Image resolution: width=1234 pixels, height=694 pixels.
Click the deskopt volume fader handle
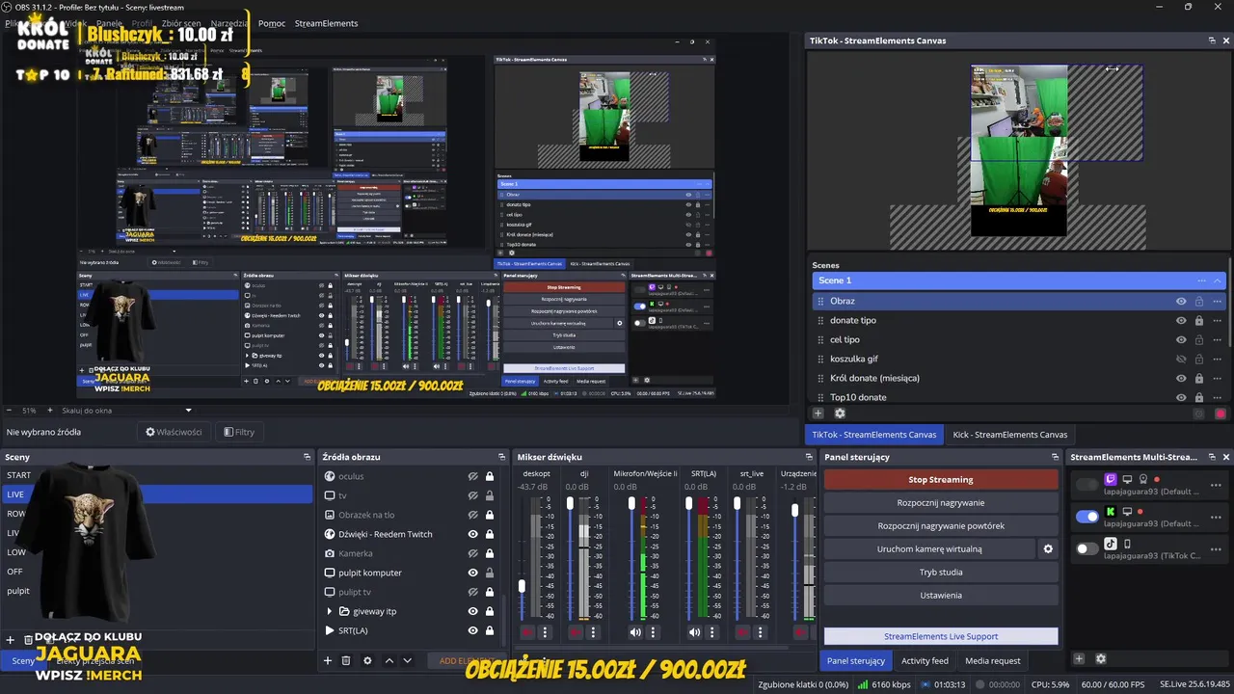[523, 585]
